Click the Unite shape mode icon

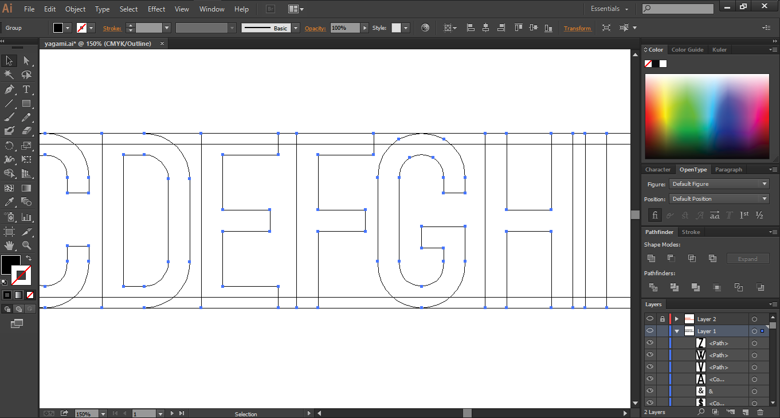click(x=651, y=259)
